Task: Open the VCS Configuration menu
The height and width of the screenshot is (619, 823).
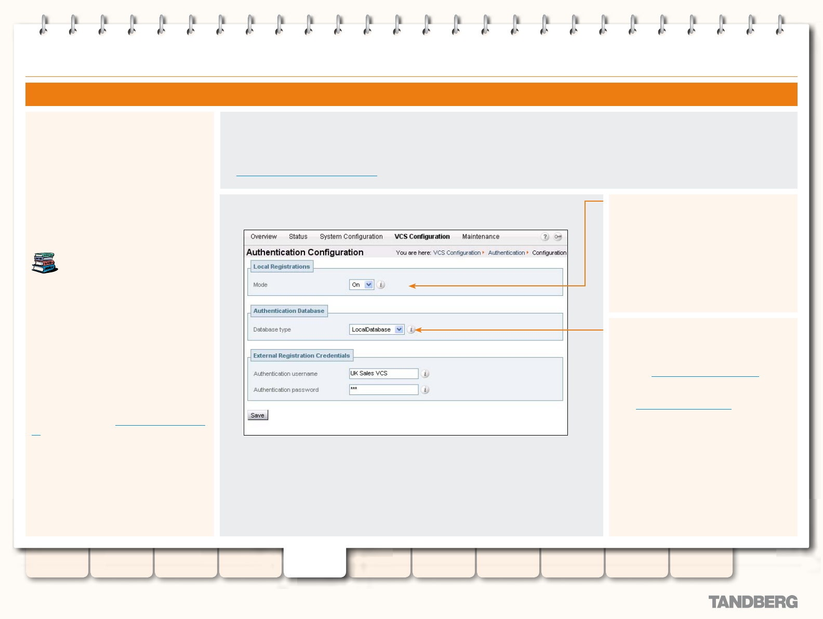Action: [x=422, y=236]
